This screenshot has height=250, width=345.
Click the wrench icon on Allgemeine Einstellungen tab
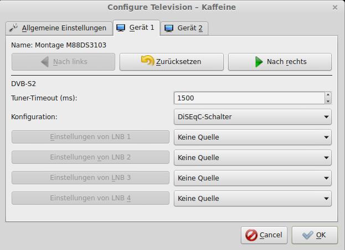point(14,28)
